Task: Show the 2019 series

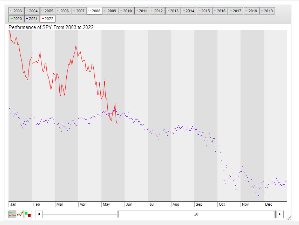Action: pyautogui.click(x=267, y=11)
